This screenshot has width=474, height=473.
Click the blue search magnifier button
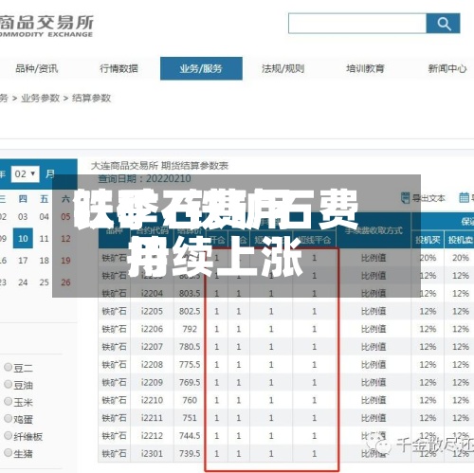click(x=443, y=24)
